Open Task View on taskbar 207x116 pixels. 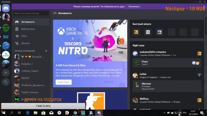[19, 113]
